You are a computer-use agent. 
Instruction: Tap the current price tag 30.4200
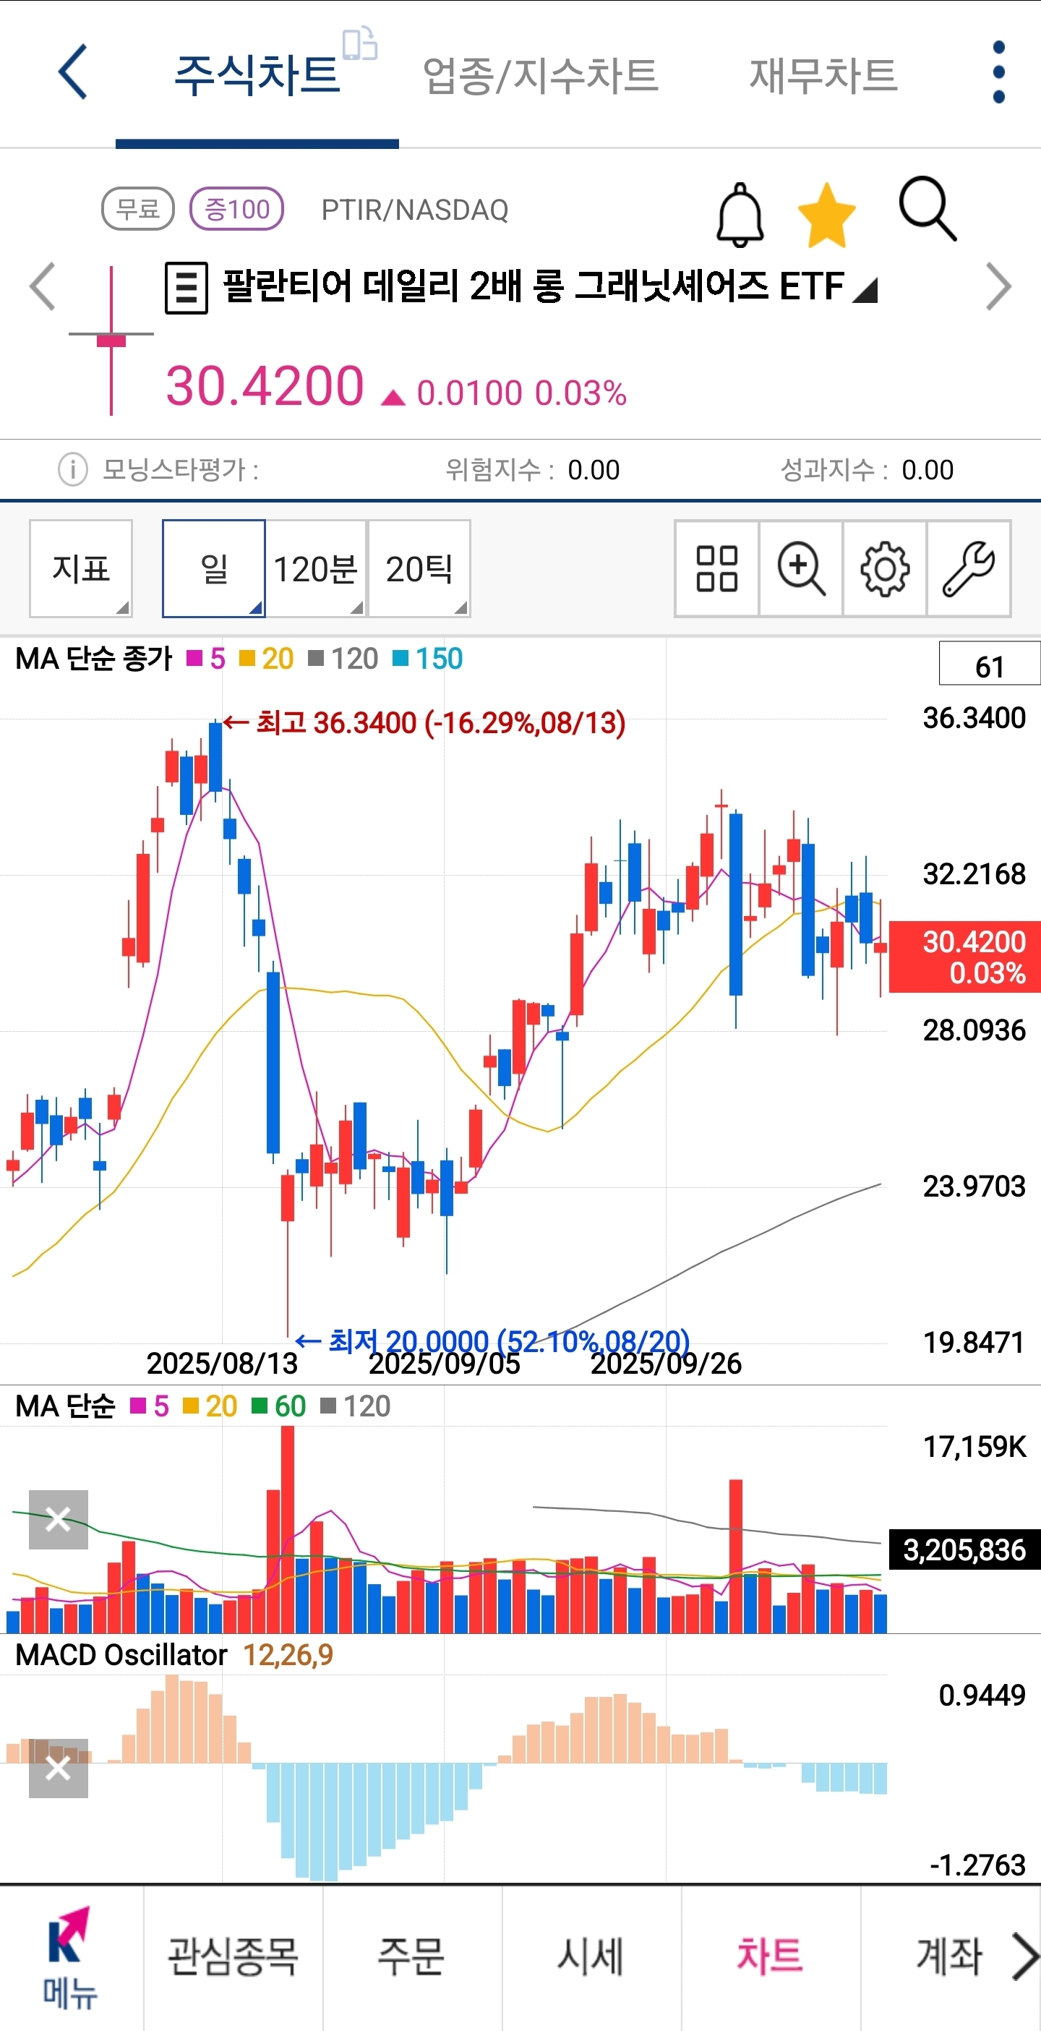click(x=964, y=957)
